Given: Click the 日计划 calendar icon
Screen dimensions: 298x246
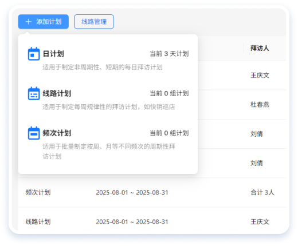Looking at the screenshot, I should pos(34,54).
